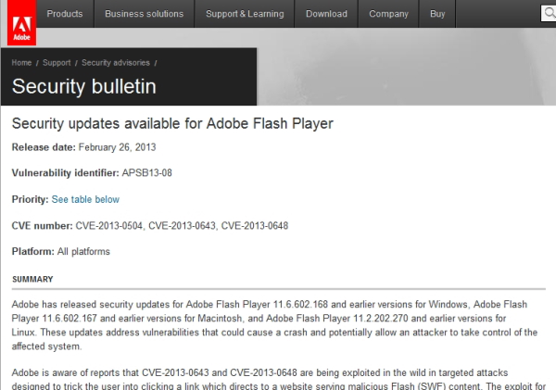Click the APSB13-08 vulnerability identifier text

click(146, 173)
